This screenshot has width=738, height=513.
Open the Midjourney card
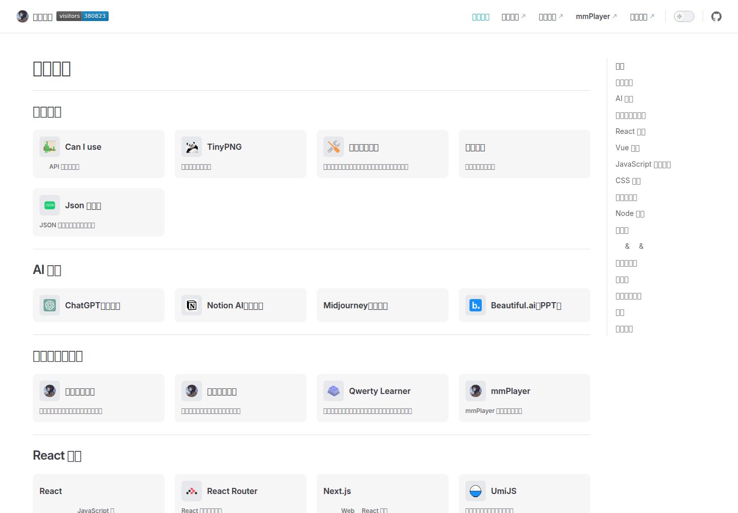point(382,305)
